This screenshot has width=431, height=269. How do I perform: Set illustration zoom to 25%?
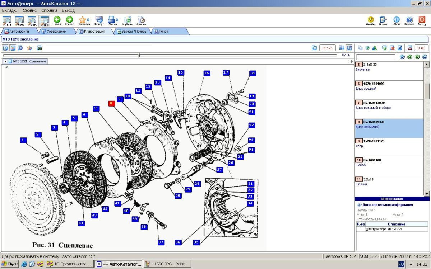coord(32,21)
